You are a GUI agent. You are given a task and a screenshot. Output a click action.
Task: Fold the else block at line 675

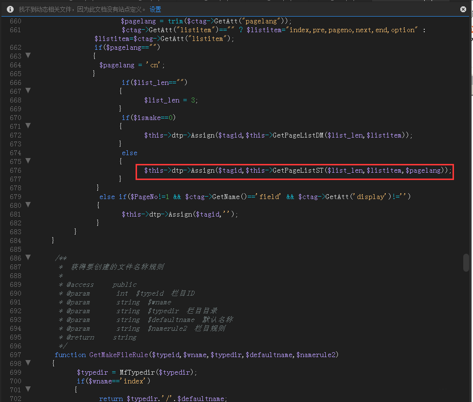(28, 161)
